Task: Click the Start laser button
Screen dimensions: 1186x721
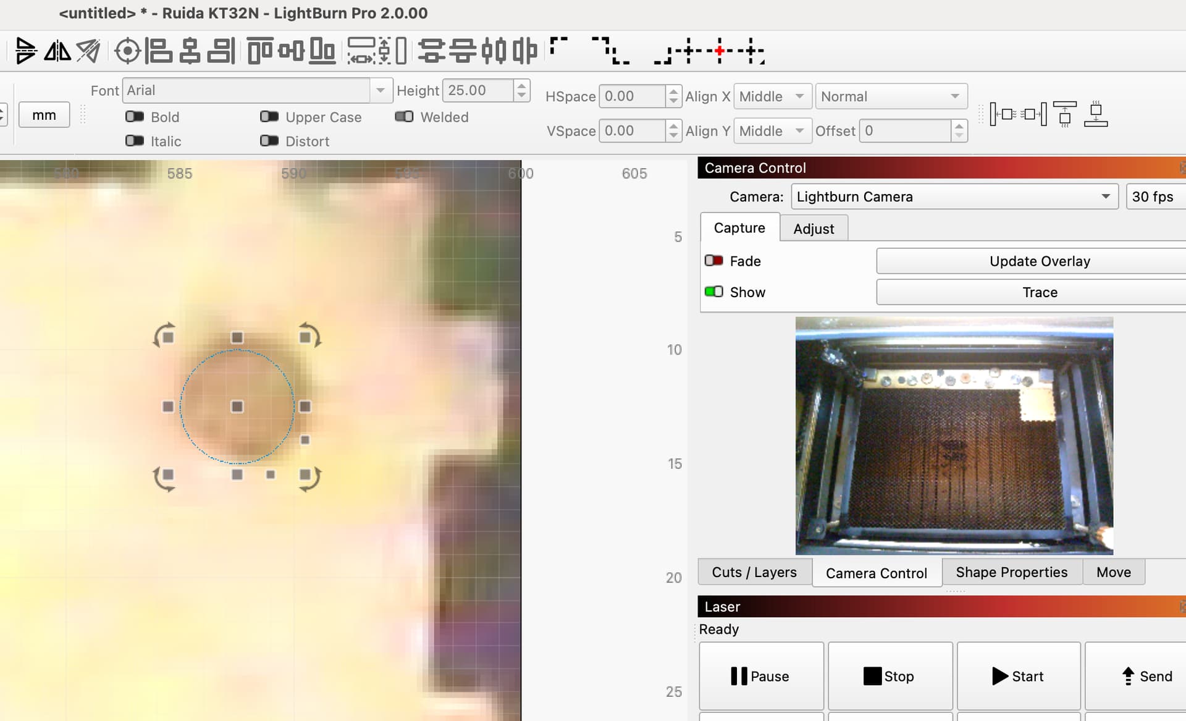Action: (x=1019, y=676)
